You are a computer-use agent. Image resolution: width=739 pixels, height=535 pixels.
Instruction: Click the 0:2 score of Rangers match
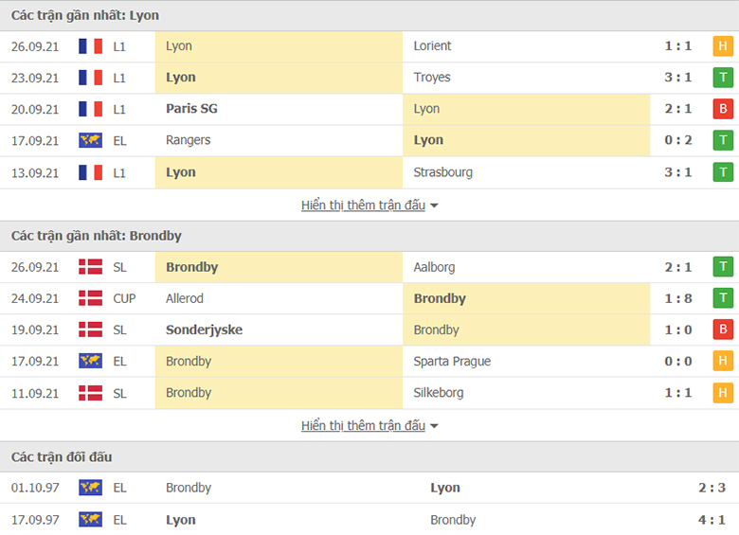click(678, 140)
